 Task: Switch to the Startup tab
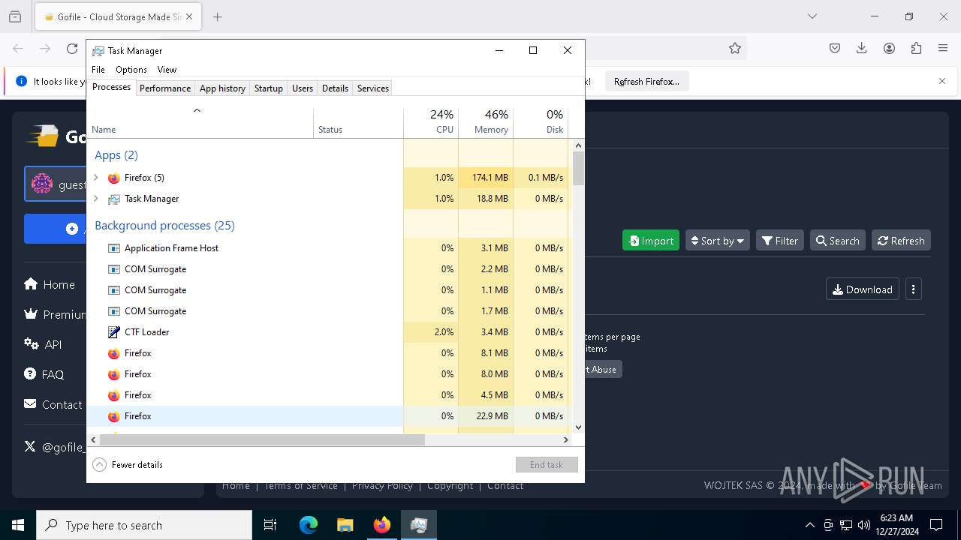(269, 88)
